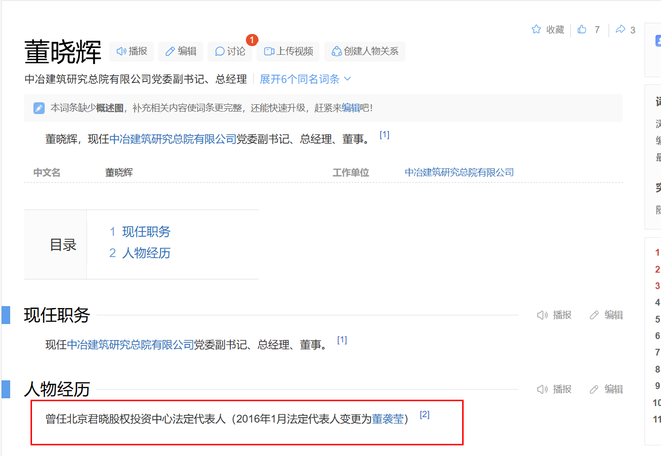The width and height of the screenshot is (661, 456).
Task: Click reference [1] under 现任职务
Action: point(342,340)
